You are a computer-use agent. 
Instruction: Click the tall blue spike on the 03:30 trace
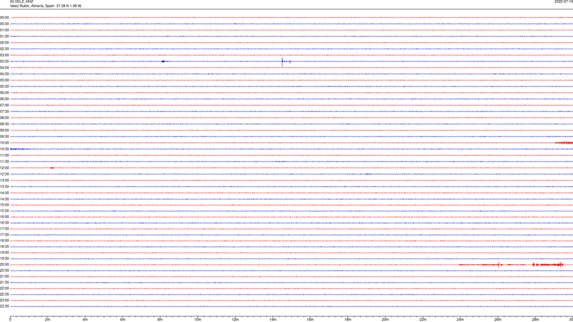(282, 61)
